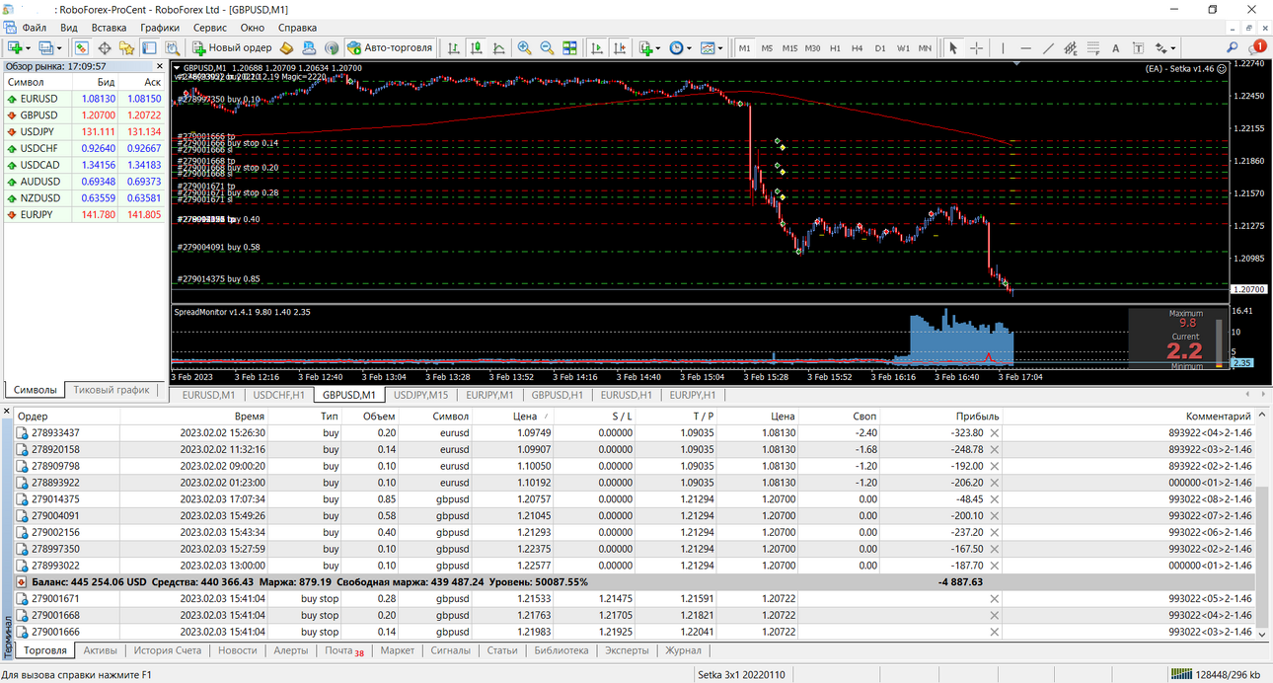Screen dimensions: 1273x683
Task: Tile chart windows icon
Action: pyautogui.click(x=569, y=47)
